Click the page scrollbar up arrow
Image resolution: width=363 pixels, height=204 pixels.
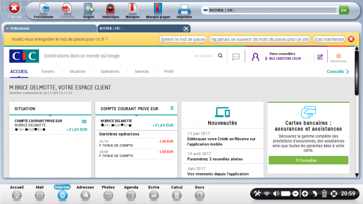357,48
